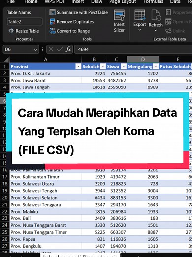Select row 20 header
Screen dimensions: 192x257
point(5,198)
